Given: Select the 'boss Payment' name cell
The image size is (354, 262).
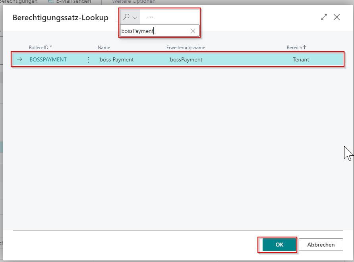Looking at the screenshot, I should [117, 60].
